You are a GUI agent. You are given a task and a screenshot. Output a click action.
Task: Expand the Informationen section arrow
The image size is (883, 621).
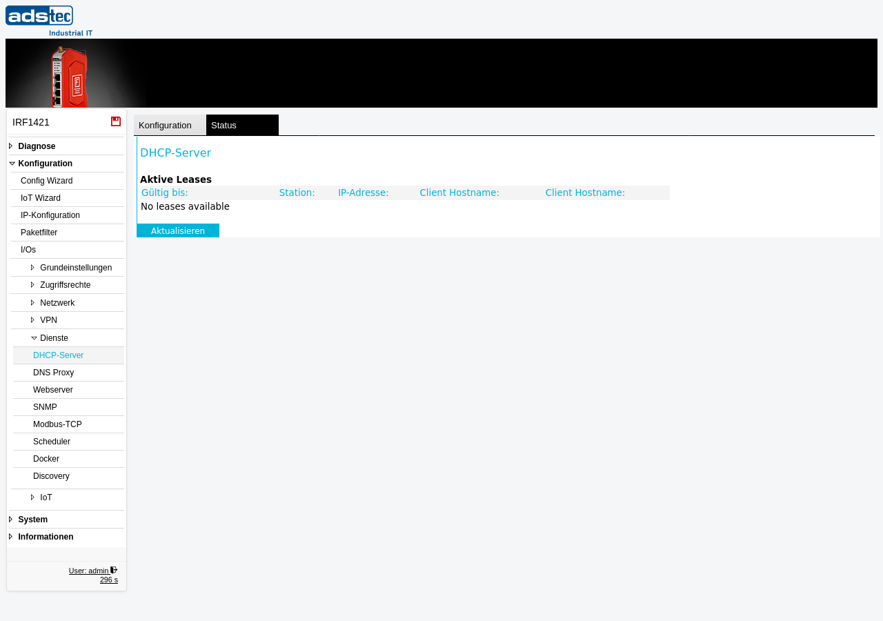point(10,537)
